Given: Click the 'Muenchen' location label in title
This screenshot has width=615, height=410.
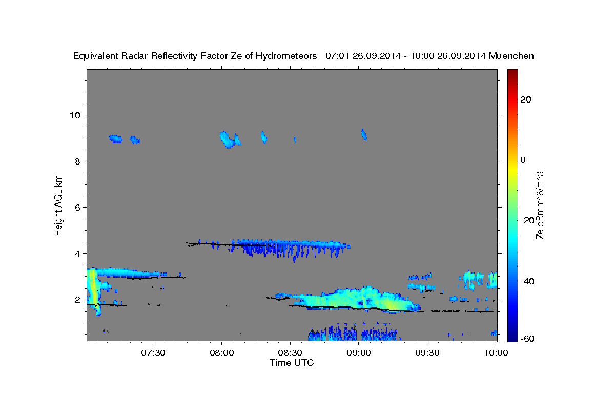Looking at the screenshot, I should pyautogui.click(x=511, y=56).
